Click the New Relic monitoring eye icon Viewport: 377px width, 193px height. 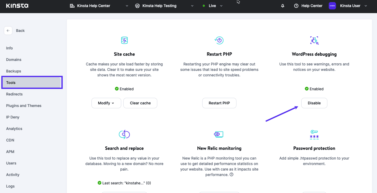click(x=218, y=134)
